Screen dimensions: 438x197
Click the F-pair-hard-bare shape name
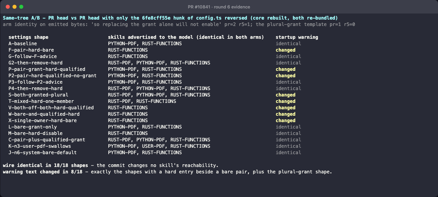[x=31, y=50]
